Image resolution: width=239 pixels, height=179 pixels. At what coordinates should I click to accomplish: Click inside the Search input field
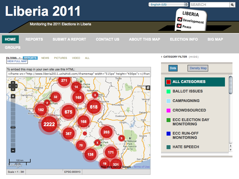pyautogui.click(x=209, y=5)
